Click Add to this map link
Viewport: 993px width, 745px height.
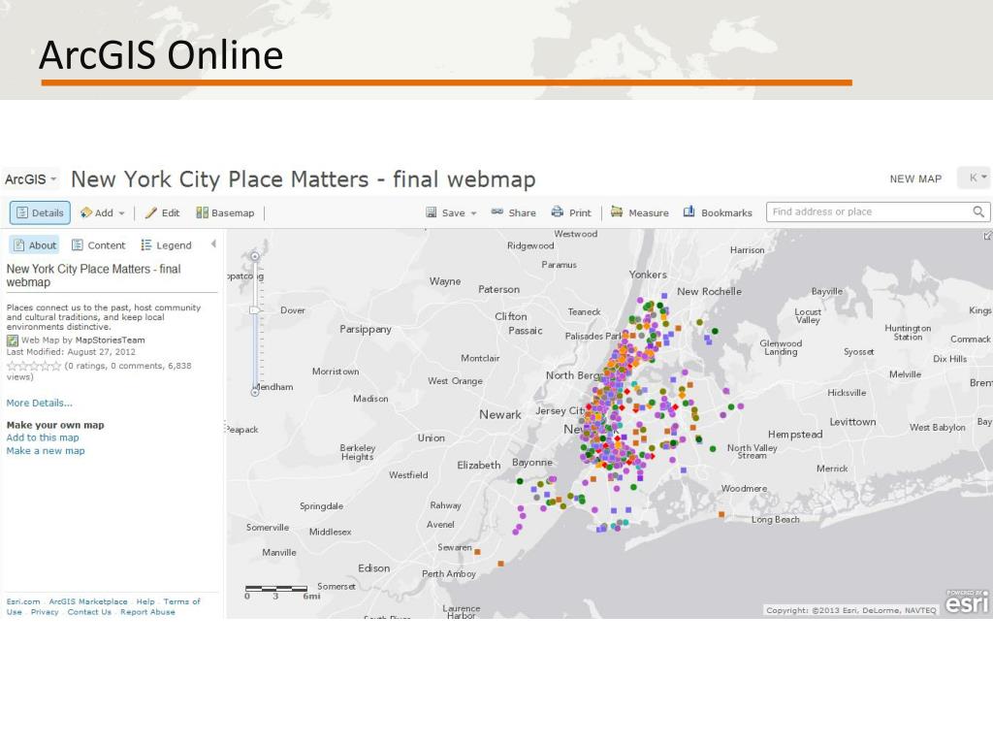click(x=43, y=437)
